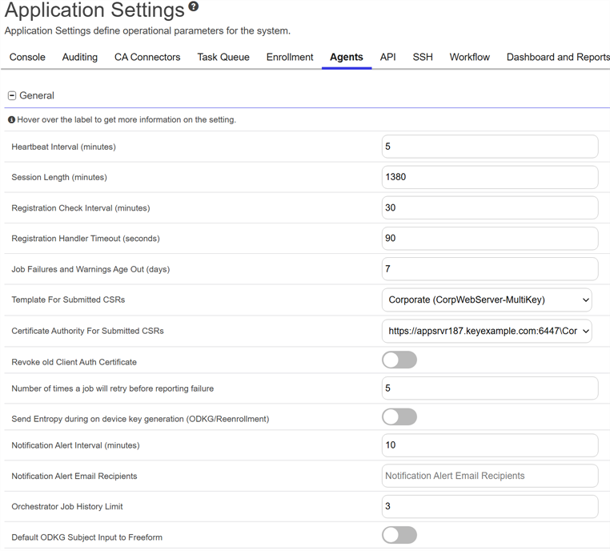Switch to the Console tab

[27, 58]
